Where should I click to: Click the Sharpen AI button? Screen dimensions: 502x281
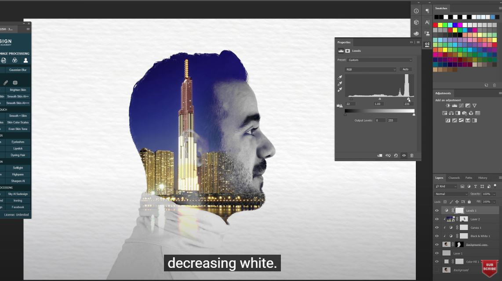[x=18, y=181]
